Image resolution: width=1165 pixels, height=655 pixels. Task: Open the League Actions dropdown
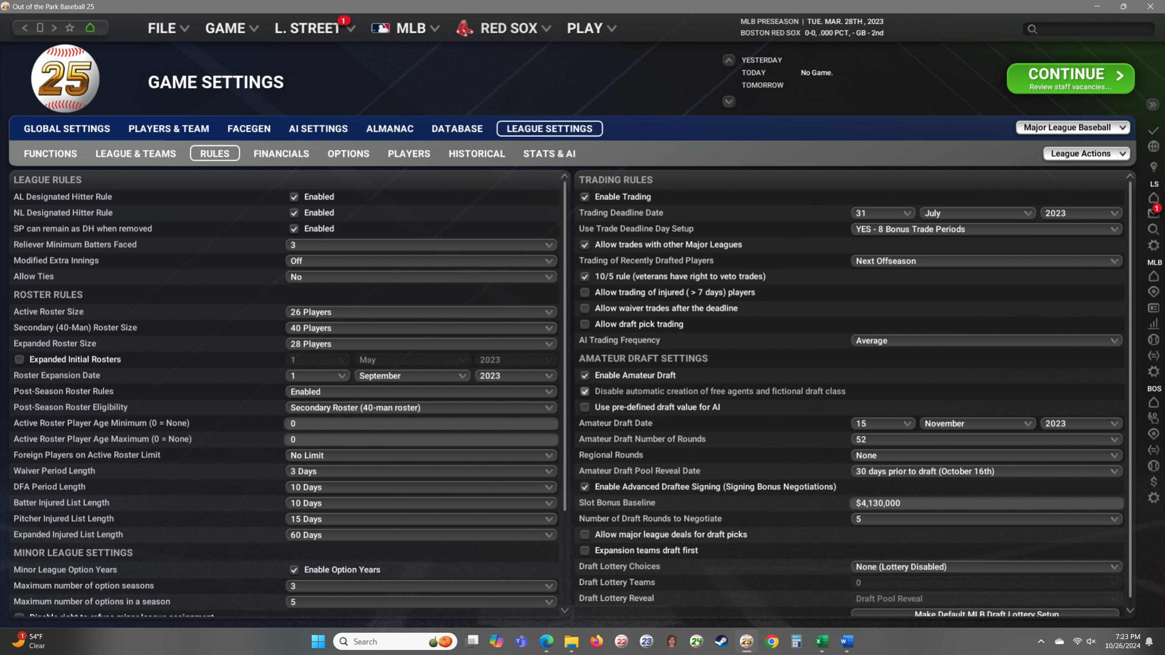click(1086, 154)
